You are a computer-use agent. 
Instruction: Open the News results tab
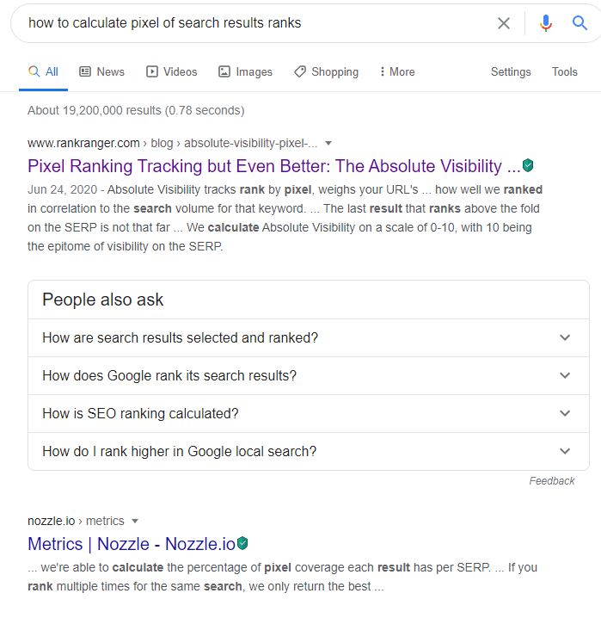click(101, 72)
